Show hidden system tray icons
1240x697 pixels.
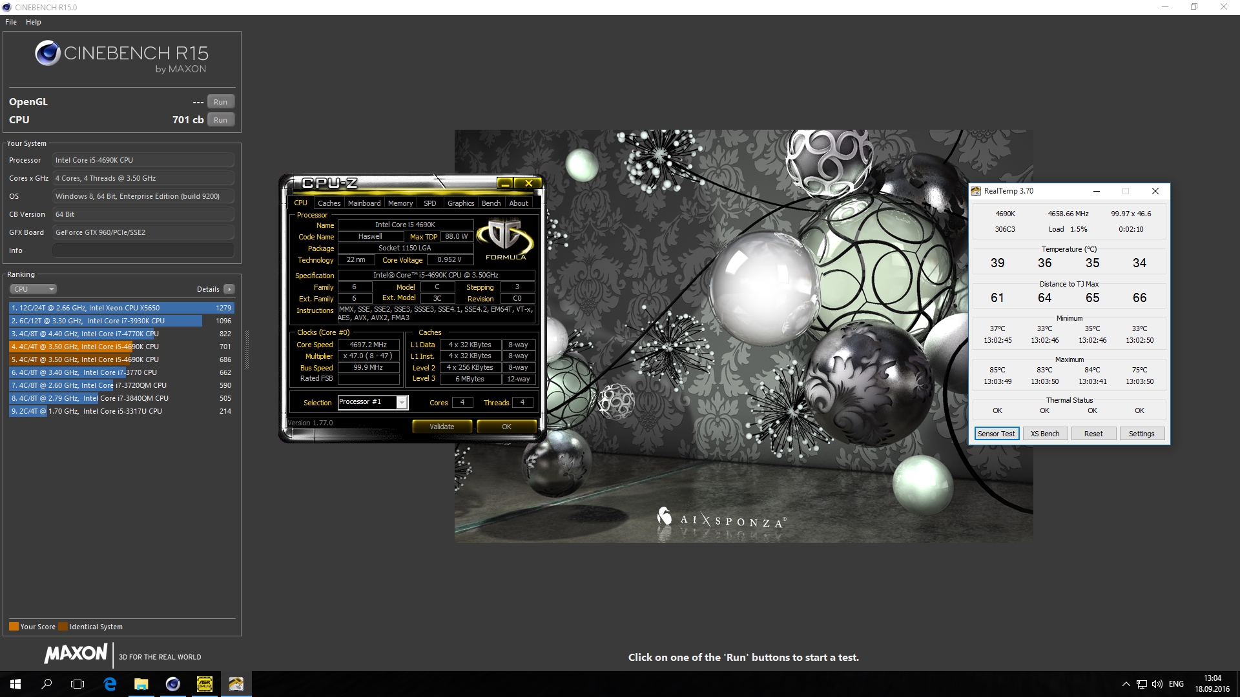pos(1126,684)
